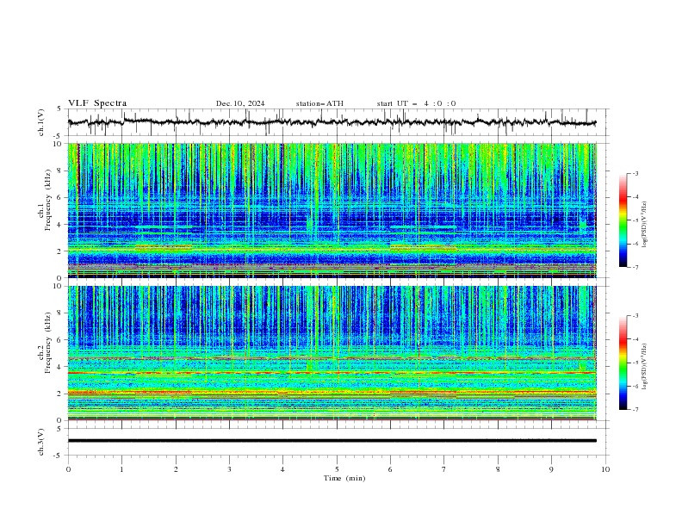The width and height of the screenshot is (682, 527).
Task: Click the 'ch.1(V)' waveform axis label
Action: [41, 122]
